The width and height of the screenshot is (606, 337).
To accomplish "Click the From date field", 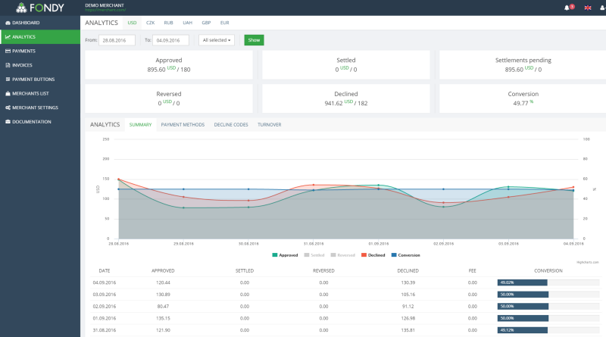I will 117,40.
